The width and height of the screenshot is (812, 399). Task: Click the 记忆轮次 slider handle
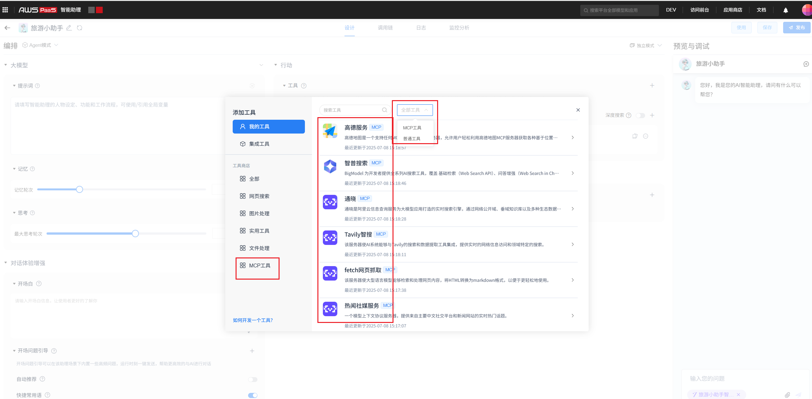coord(80,189)
